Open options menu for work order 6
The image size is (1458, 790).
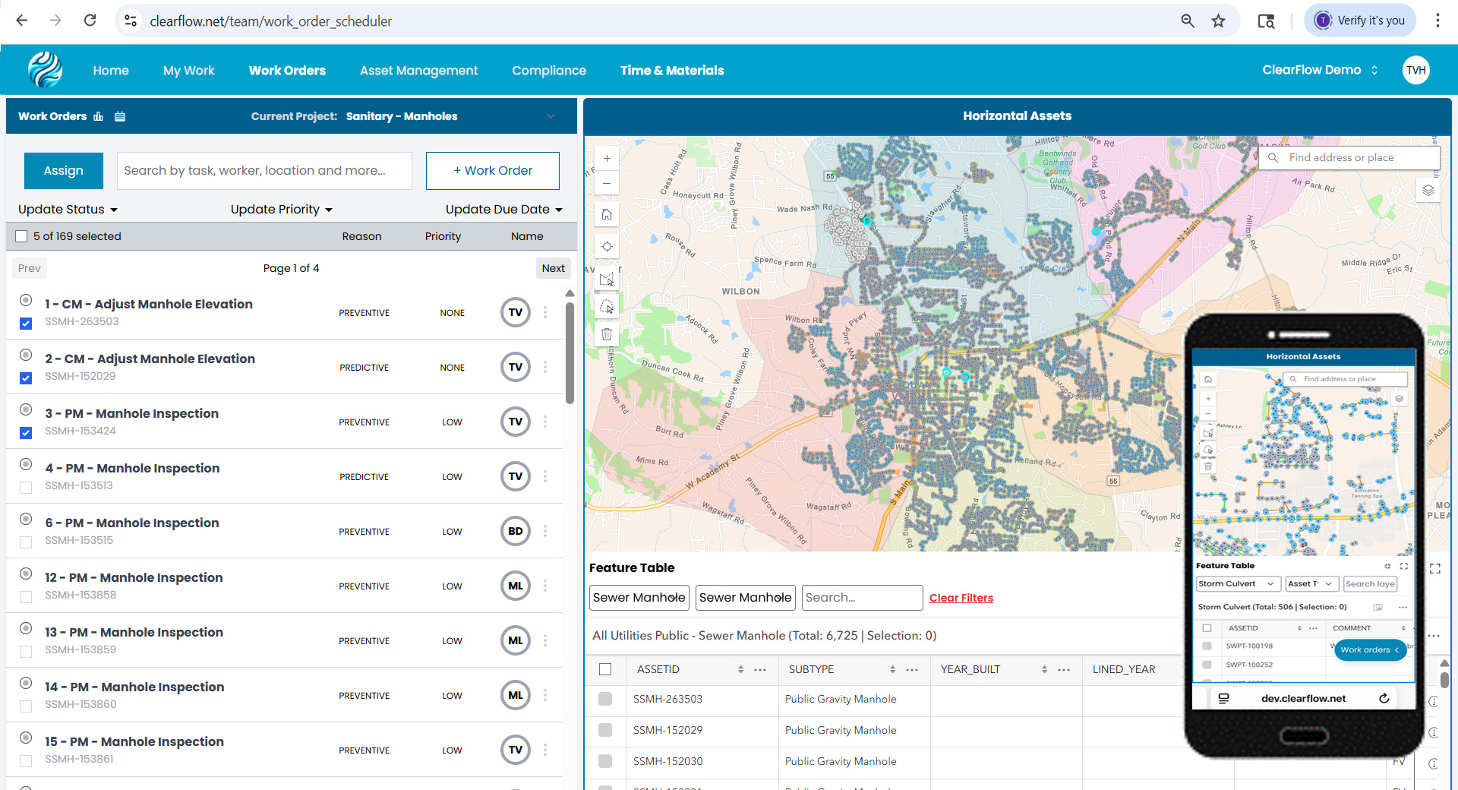(x=545, y=531)
